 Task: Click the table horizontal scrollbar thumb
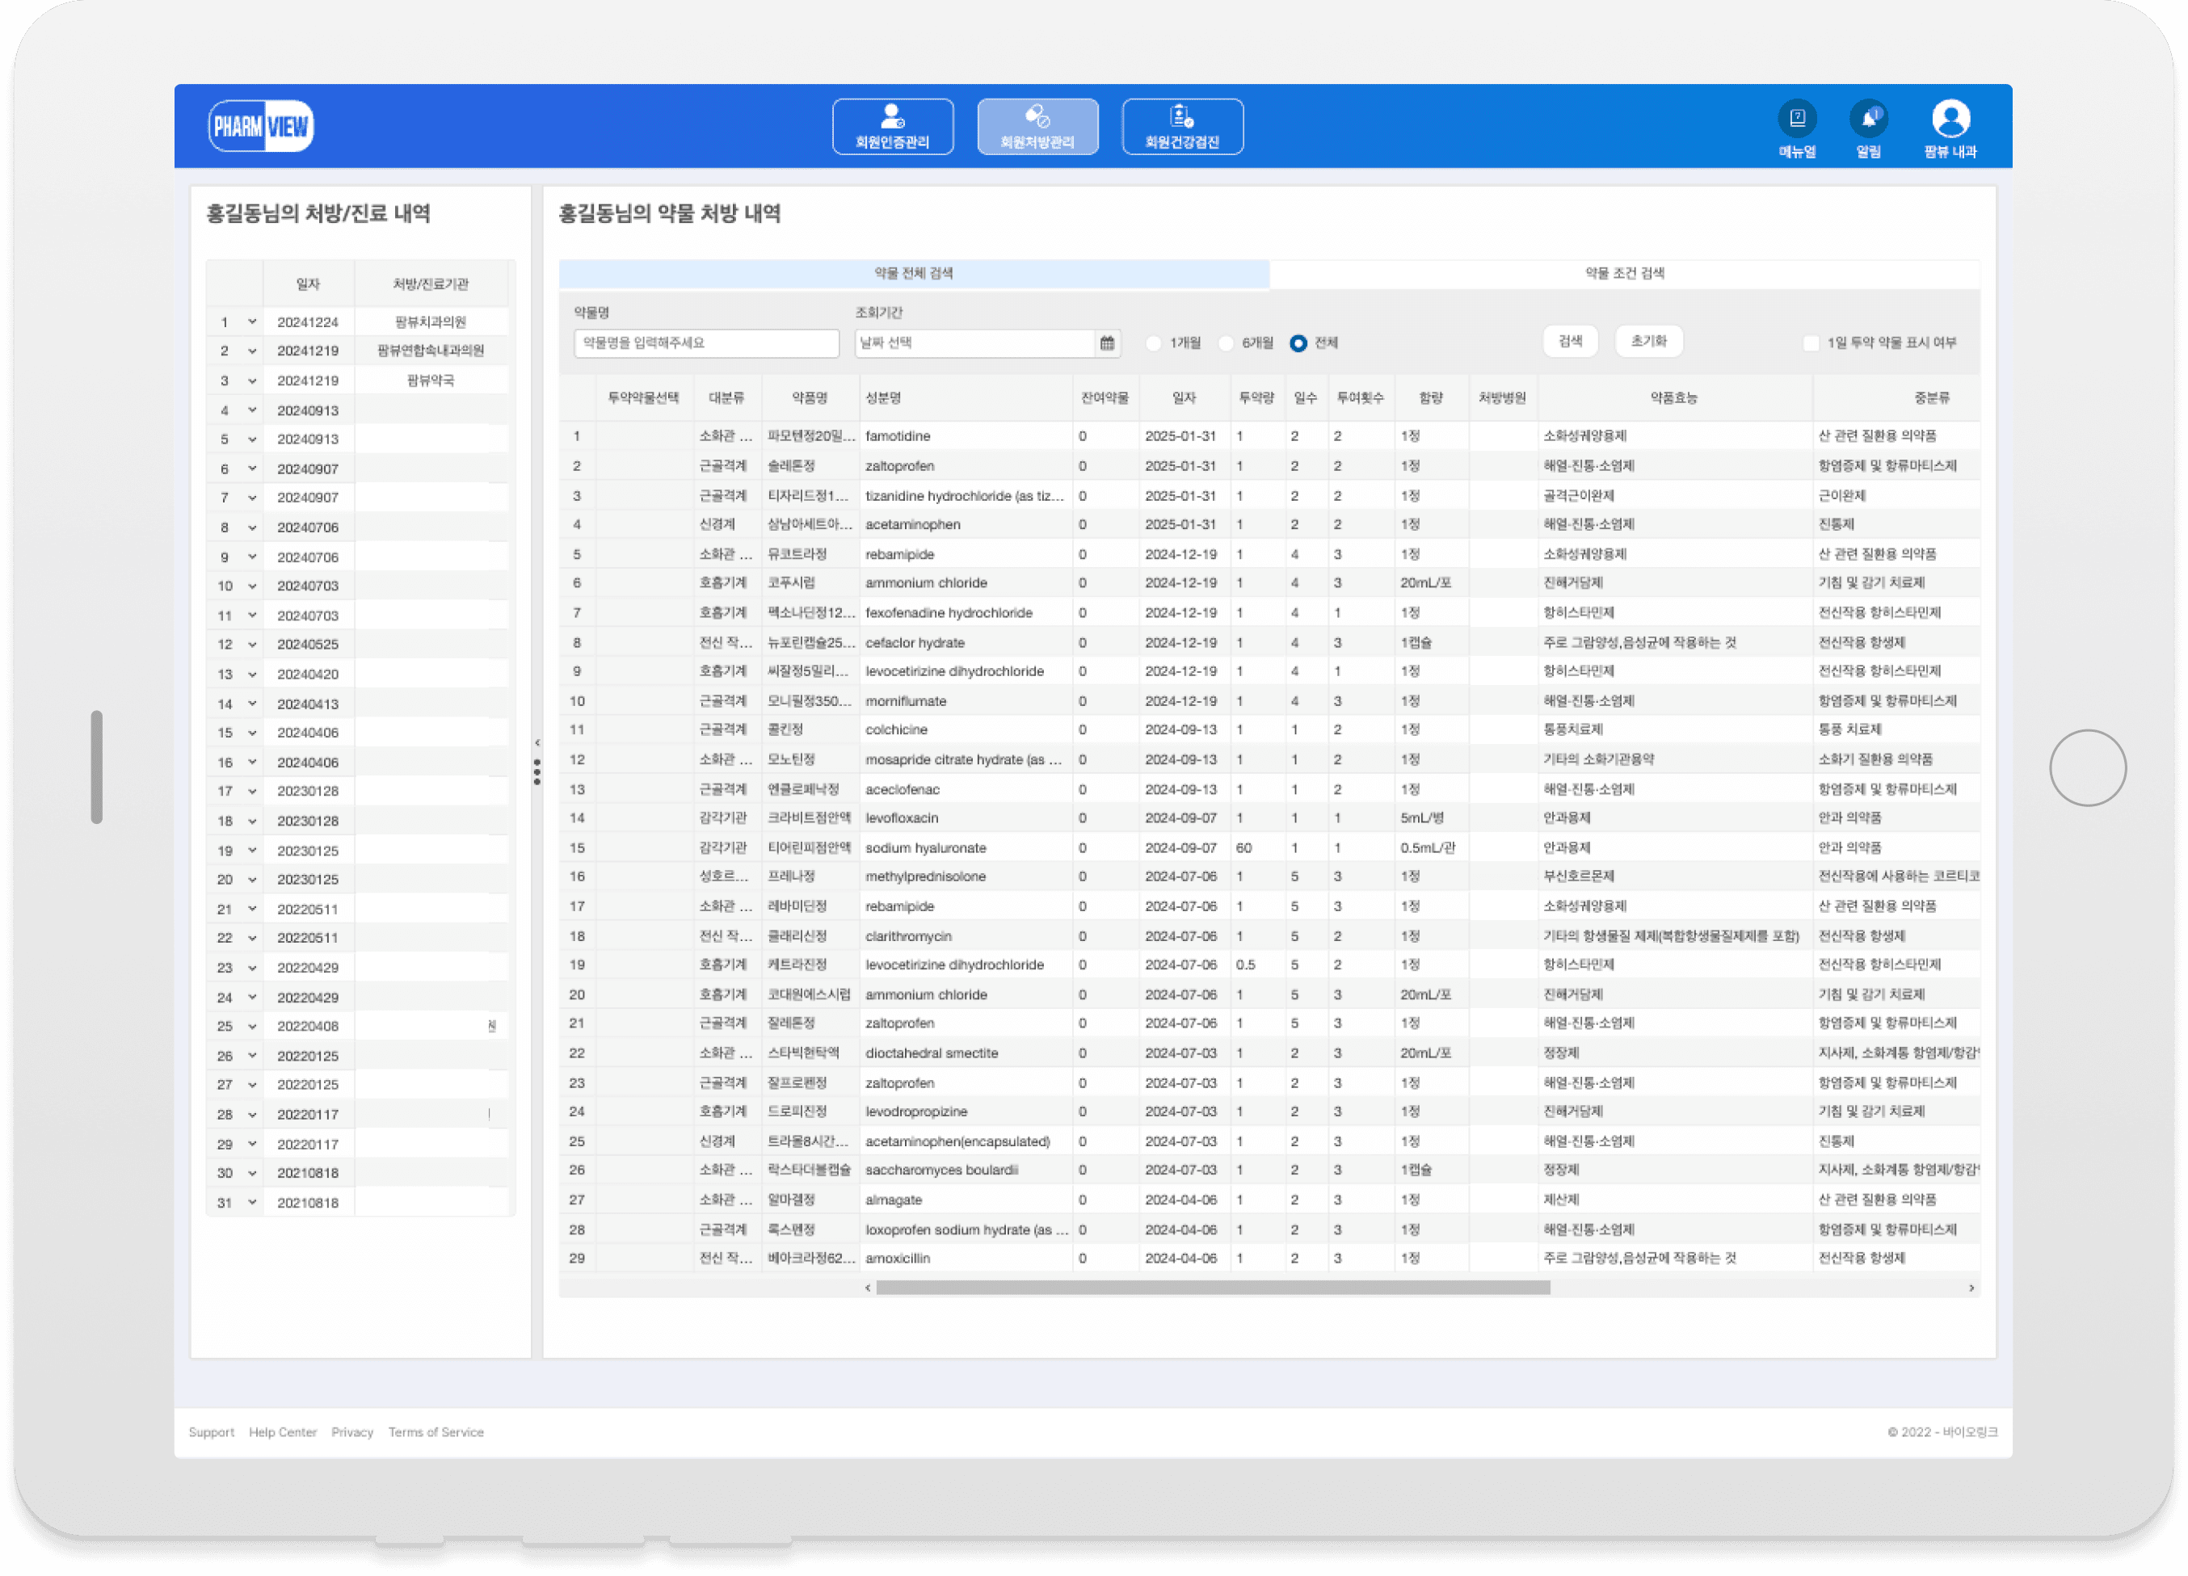click(x=1213, y=1288)
